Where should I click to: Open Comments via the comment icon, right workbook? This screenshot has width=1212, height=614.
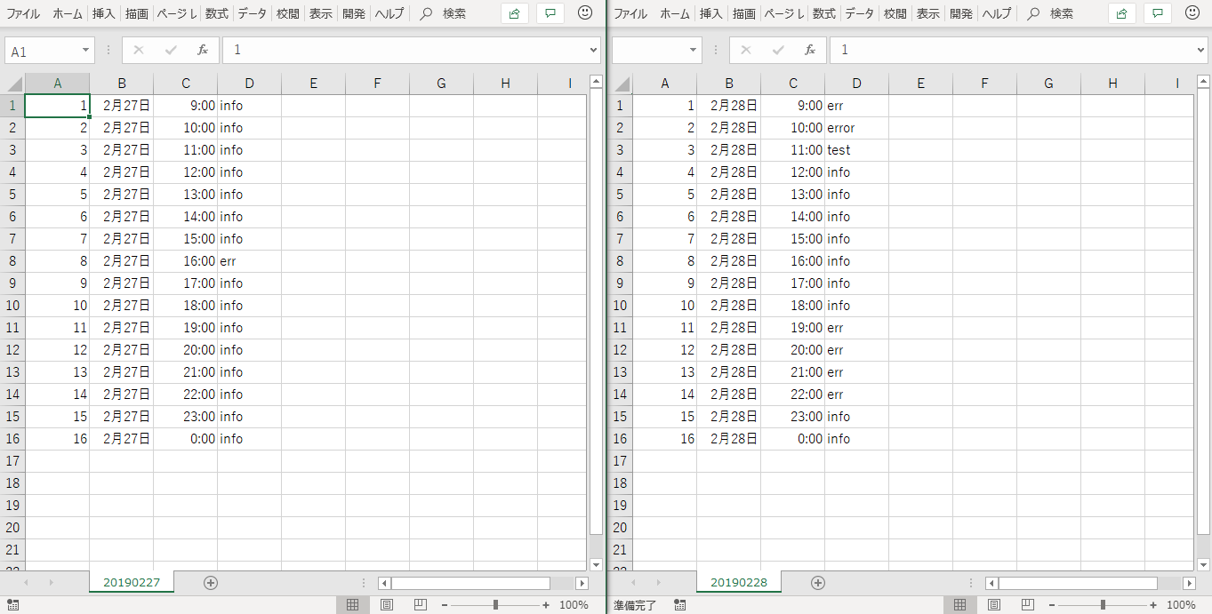(1157, 13)
